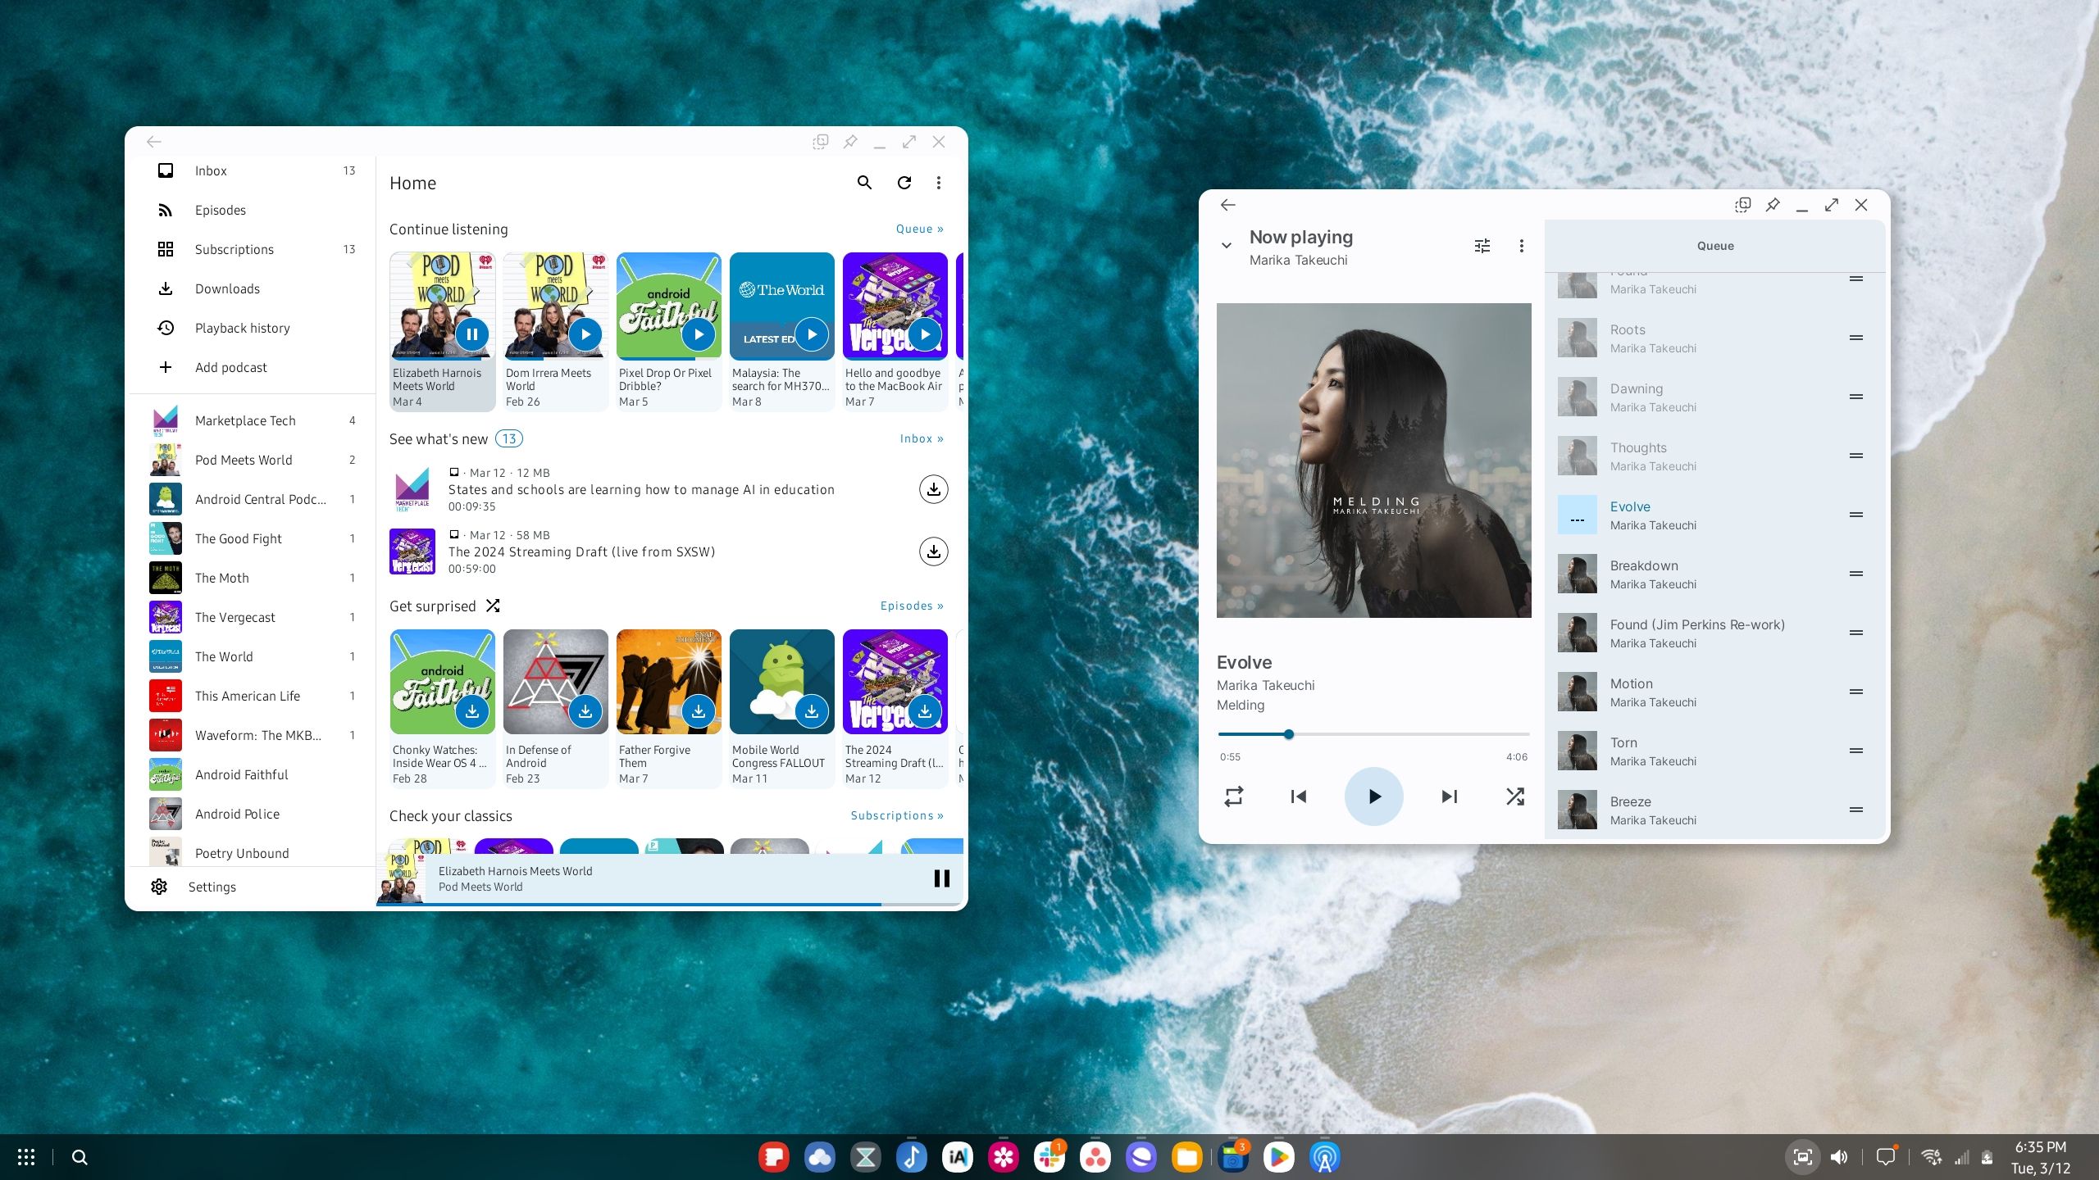
Task: Click the equalizer/mixer icon in Now Playing
Action: coord(1481,245)
